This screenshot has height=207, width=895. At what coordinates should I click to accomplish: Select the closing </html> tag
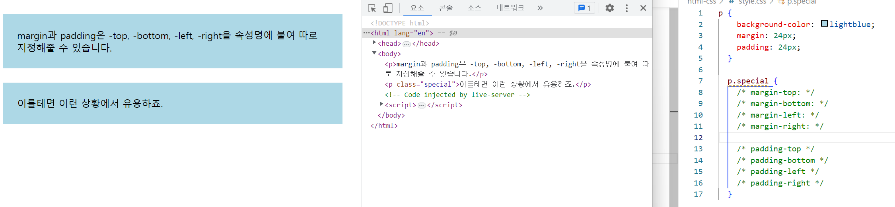point(384,126)
